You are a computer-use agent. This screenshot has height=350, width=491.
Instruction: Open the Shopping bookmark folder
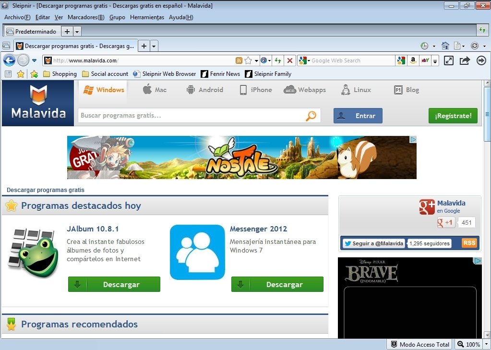(x=60, y=74)
